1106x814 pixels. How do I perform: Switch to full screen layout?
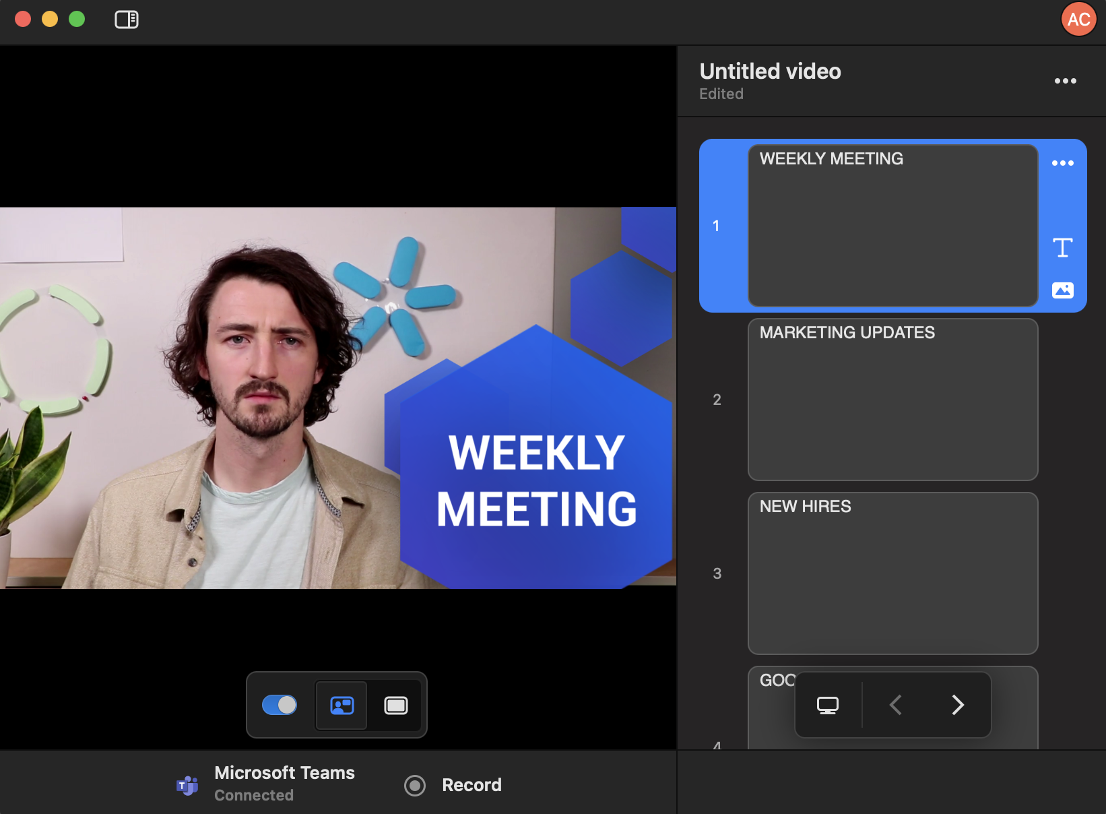pyautogui.click(x=396, y=706)
